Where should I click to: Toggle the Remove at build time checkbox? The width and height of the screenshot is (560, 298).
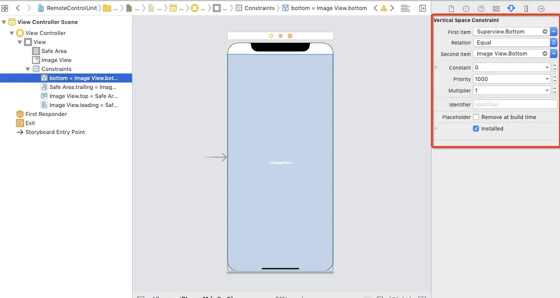(x=476, y=117)
